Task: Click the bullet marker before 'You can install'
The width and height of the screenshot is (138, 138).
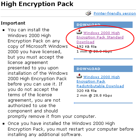Action: click(x=4, y=30)
